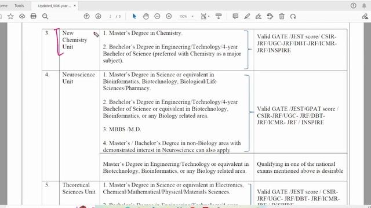Screen dimensions: 371x208
Task: Click 'Chemical/Mathematical/Physical/Materials Sciences.' text
Action: [x=166, y=192]
